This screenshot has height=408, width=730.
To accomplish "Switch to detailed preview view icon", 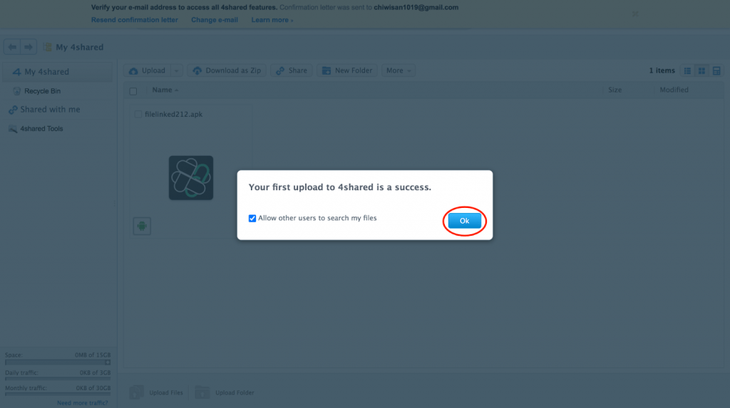I will [x=716, y=70].
